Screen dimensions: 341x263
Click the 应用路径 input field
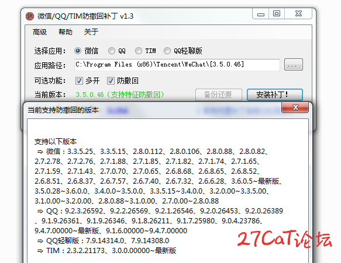(x=177, y=65)
